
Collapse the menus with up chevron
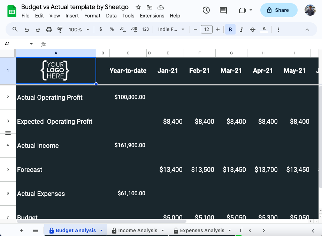[x=307, y=30]
